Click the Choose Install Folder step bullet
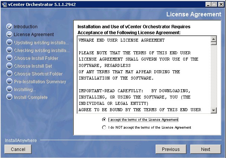This screenshot has width=226, height=158. [x=9, y=58]
